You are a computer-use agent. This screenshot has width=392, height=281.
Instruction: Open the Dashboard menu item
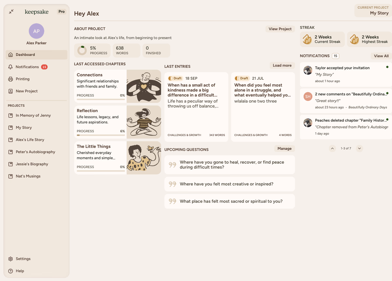click(x=36, y=55)
